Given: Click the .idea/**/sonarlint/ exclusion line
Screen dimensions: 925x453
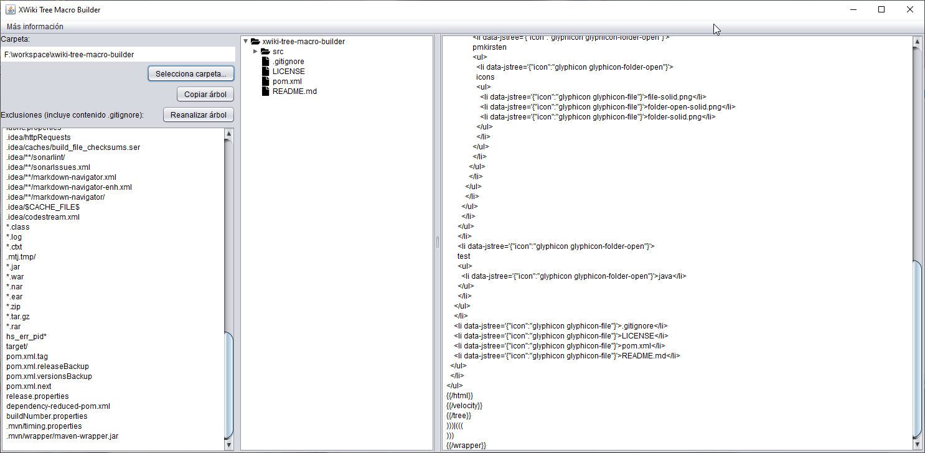Looking at the screenshot, I should (x=35, y=157).
